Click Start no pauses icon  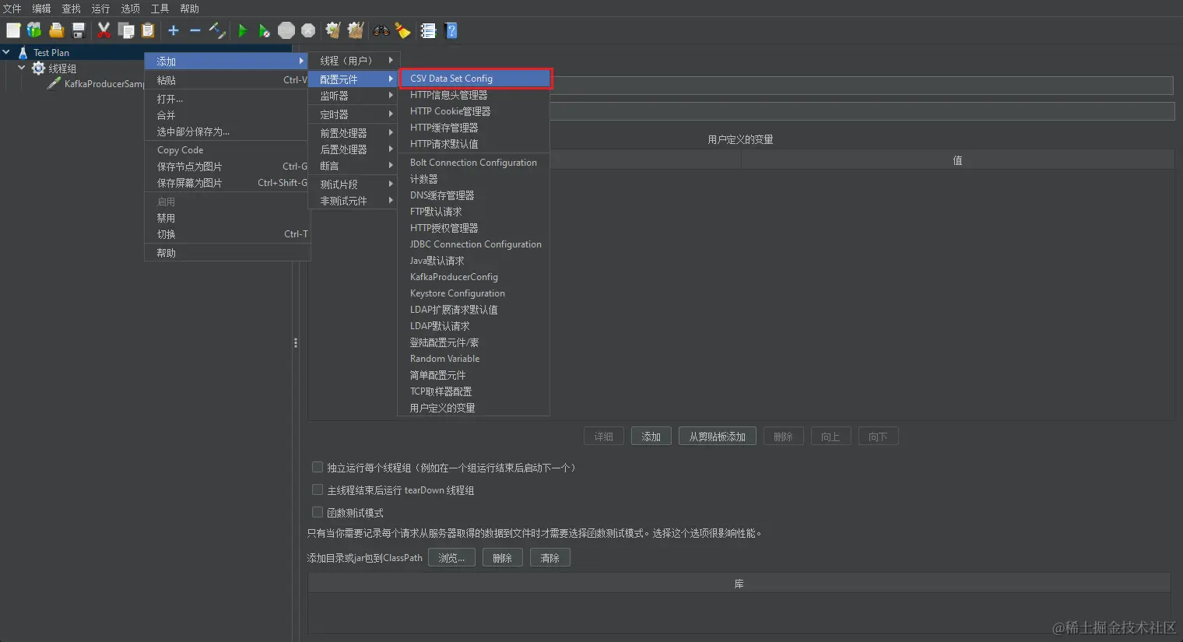tap(265, 30)
